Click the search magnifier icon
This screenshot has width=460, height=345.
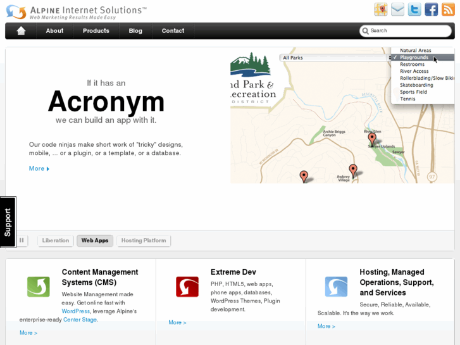point(365,31)
